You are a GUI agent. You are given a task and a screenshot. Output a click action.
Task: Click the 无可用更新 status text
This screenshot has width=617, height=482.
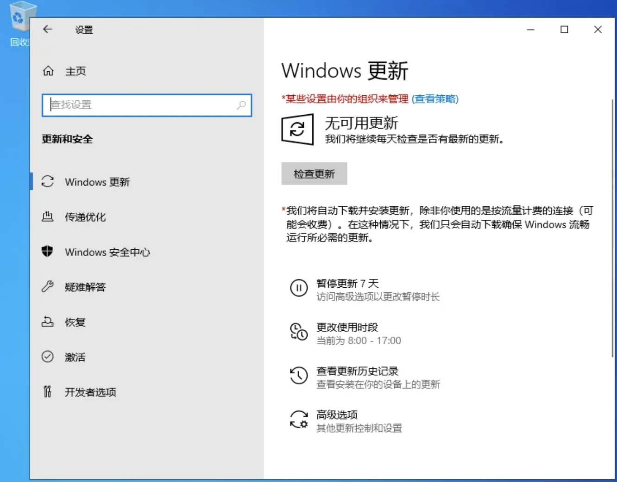[x=361, y=123]
